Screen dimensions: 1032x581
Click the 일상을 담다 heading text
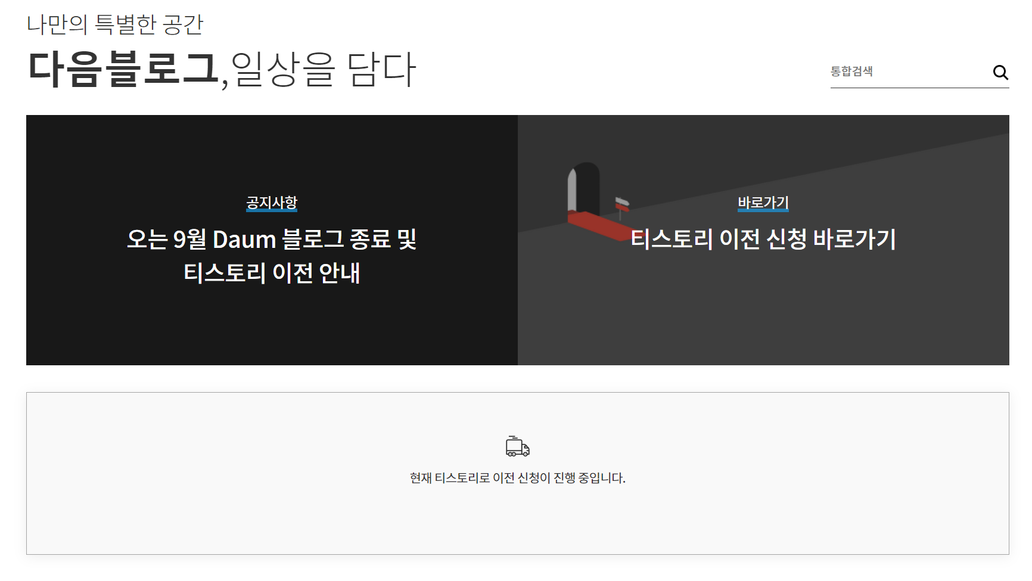point(323,69)
